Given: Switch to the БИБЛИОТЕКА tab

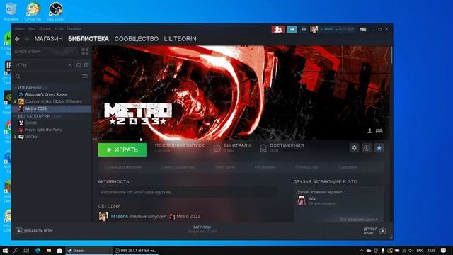Looking at the screenshot, I should coord(88,39).
